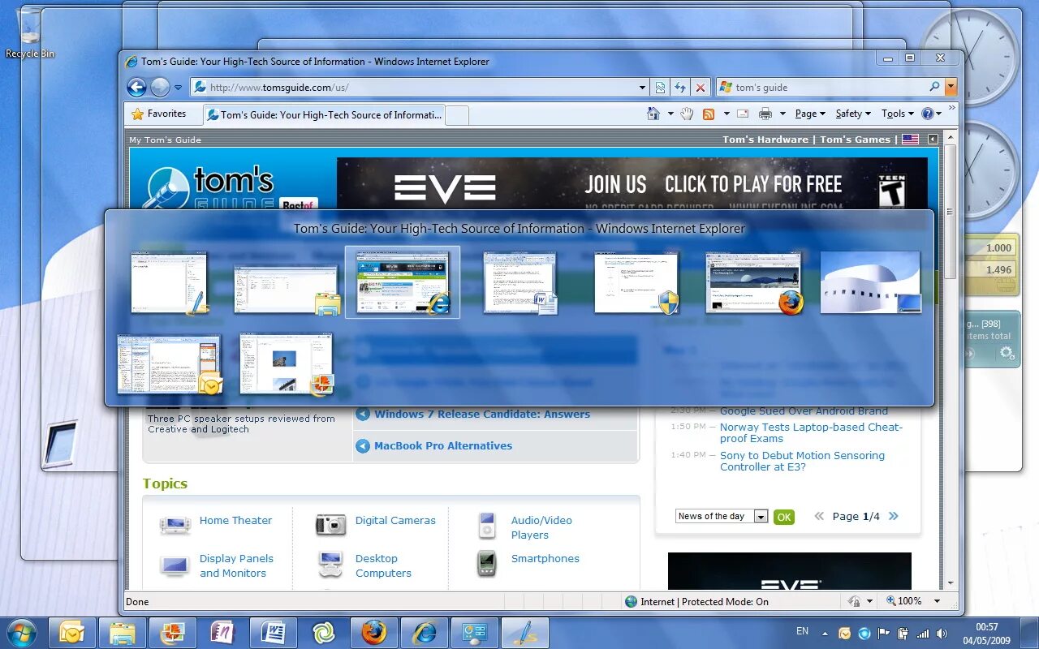Click the Print icon

coord(766,114)
